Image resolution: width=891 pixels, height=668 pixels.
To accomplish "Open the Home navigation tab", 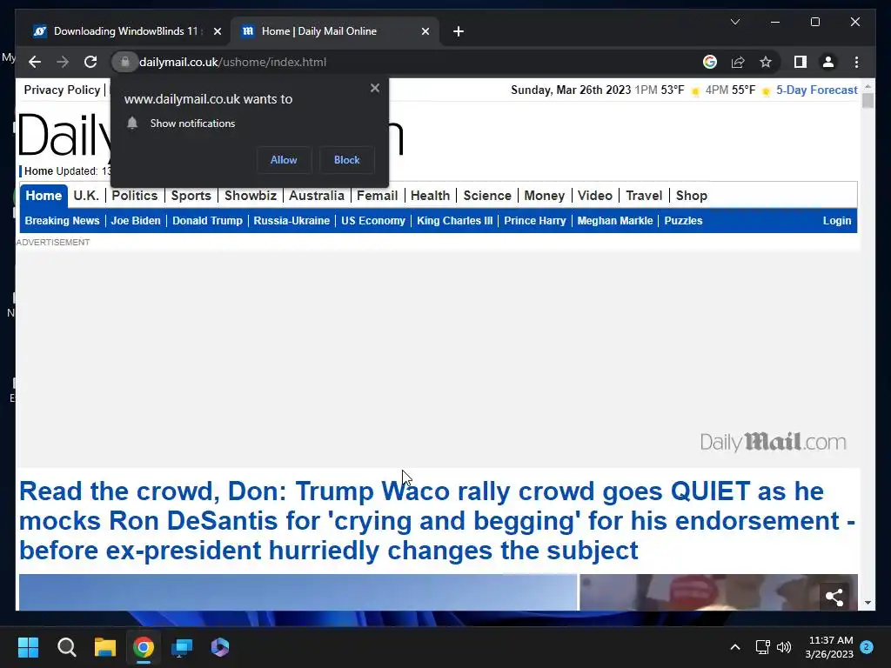I will (x=44, y=196).
